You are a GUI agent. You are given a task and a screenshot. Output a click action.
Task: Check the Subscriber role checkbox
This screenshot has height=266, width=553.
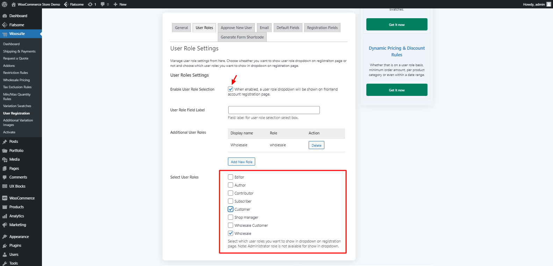pos(231,201)
